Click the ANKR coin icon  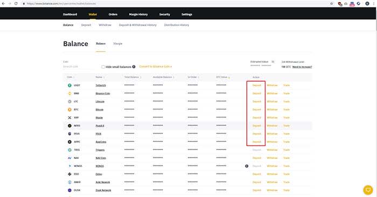69,182
